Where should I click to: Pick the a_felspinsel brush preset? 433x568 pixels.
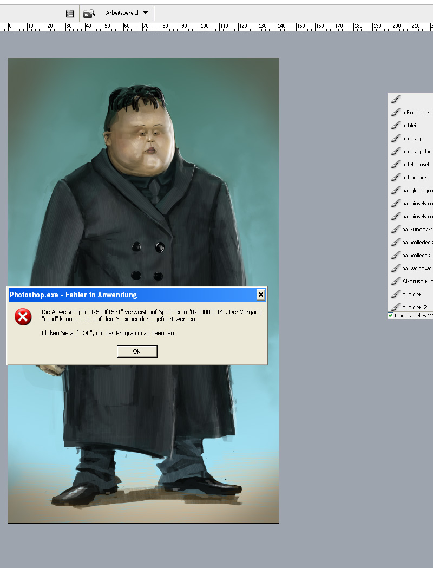click(415, 165)
